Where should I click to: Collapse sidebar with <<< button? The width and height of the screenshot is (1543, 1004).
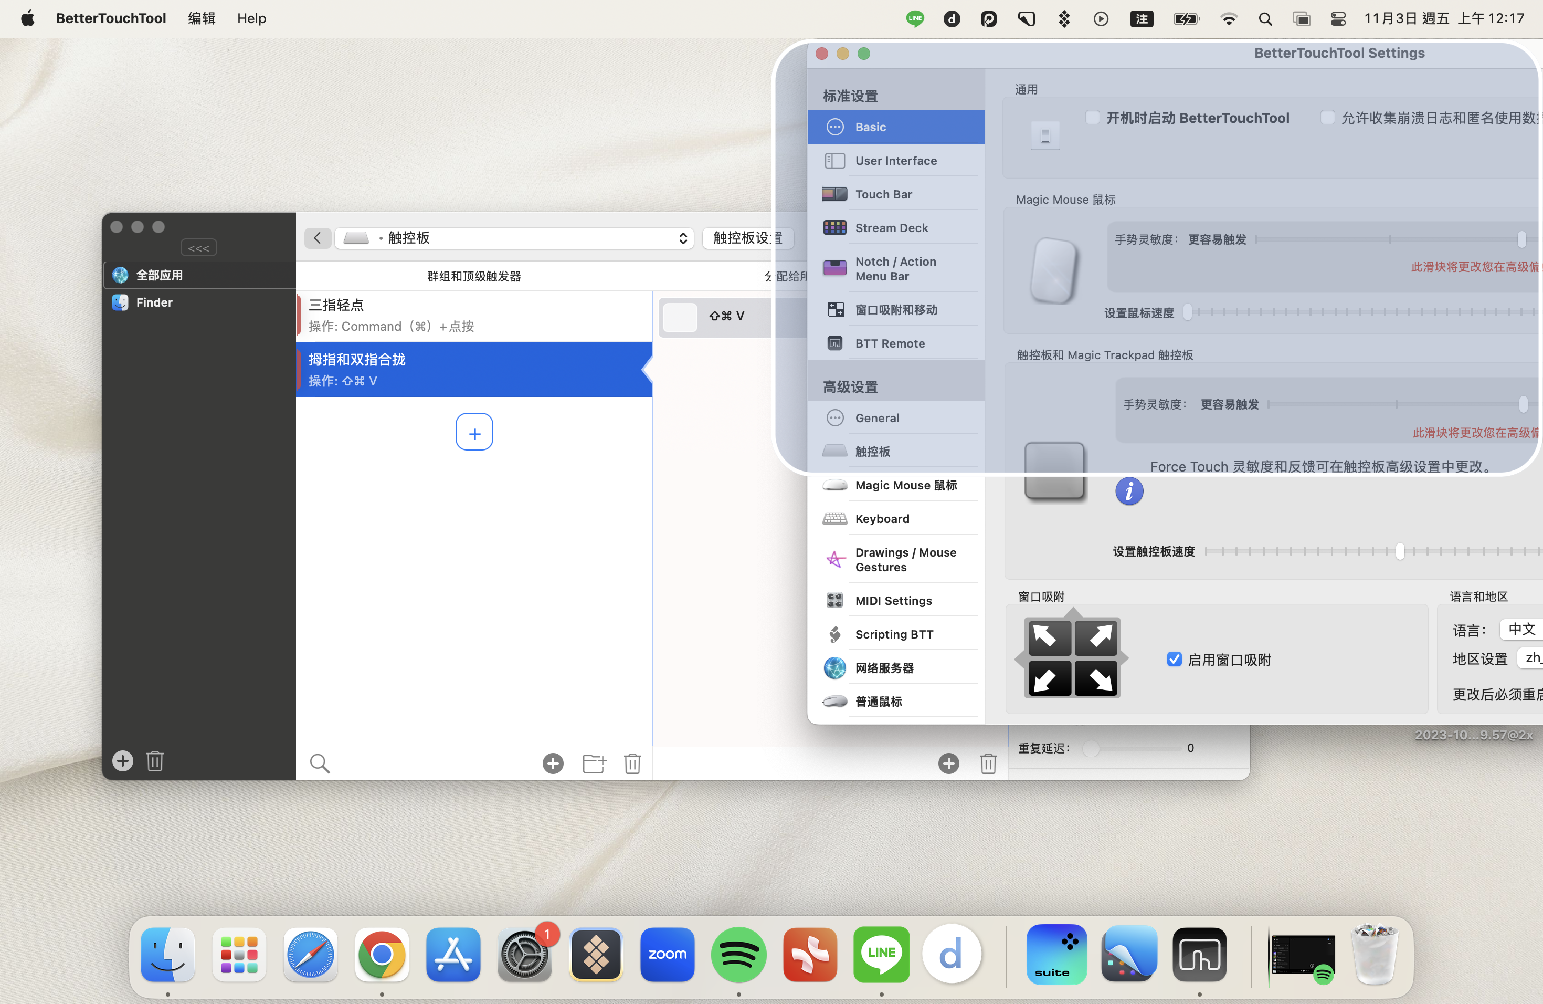click(x=198, y=248)
